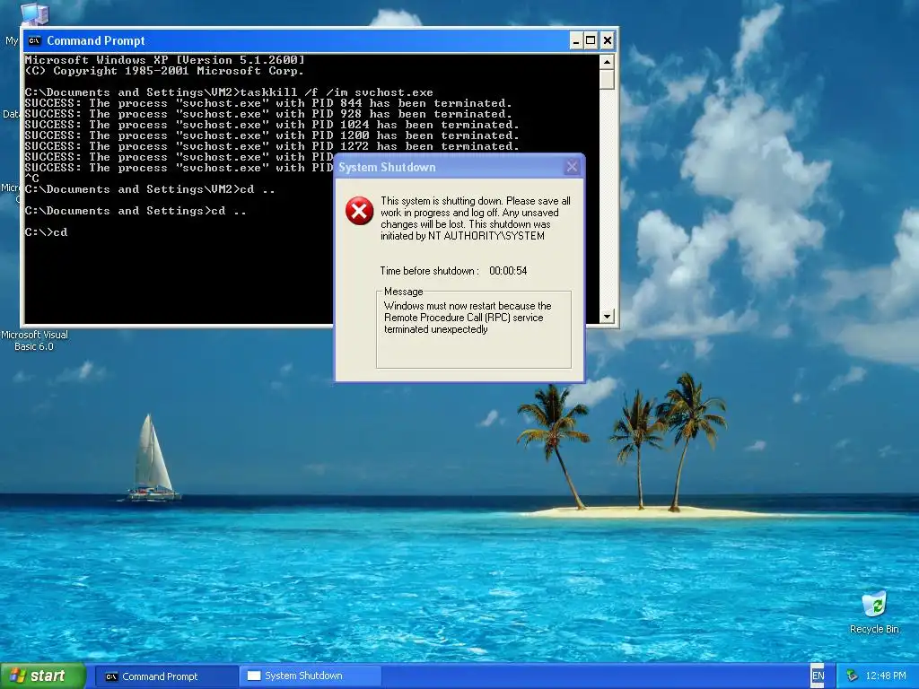The image size is (919, 689).
Task: Close the Command Prompt window
Action: pos(608,40)
